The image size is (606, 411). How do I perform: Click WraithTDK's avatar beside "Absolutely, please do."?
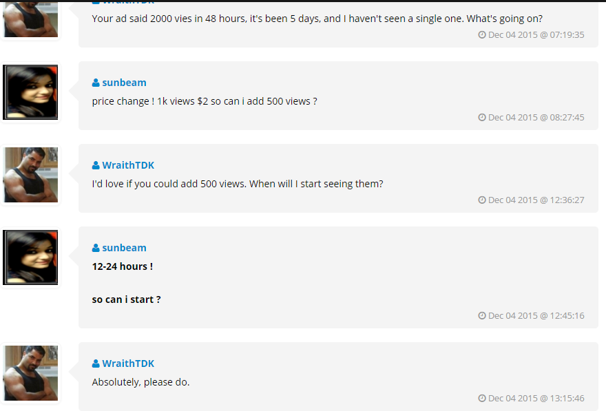(x=31, y=373)
